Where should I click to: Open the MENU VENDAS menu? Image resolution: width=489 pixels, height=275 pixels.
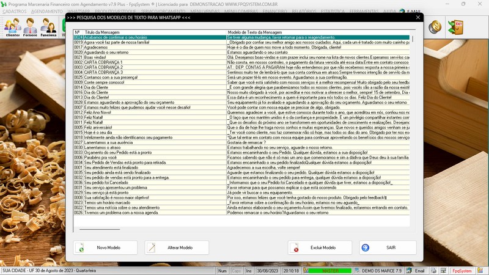(205, 11)
